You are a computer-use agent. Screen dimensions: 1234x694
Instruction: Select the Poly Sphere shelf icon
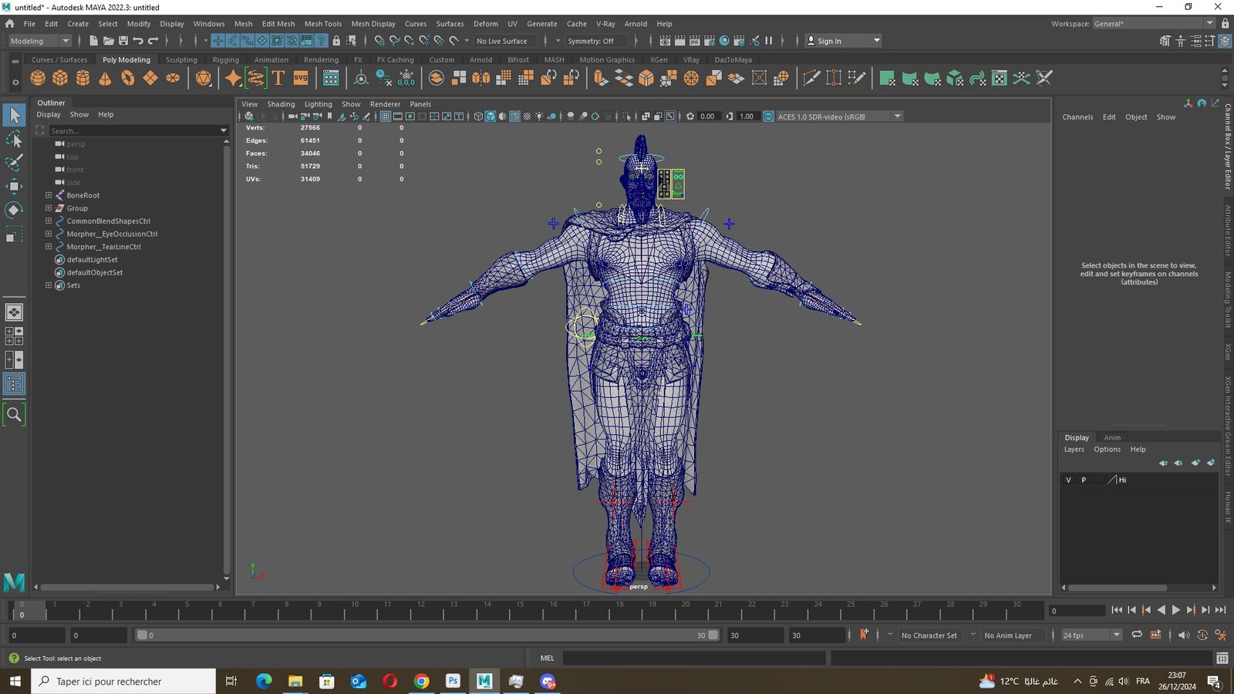click(38, 78)
